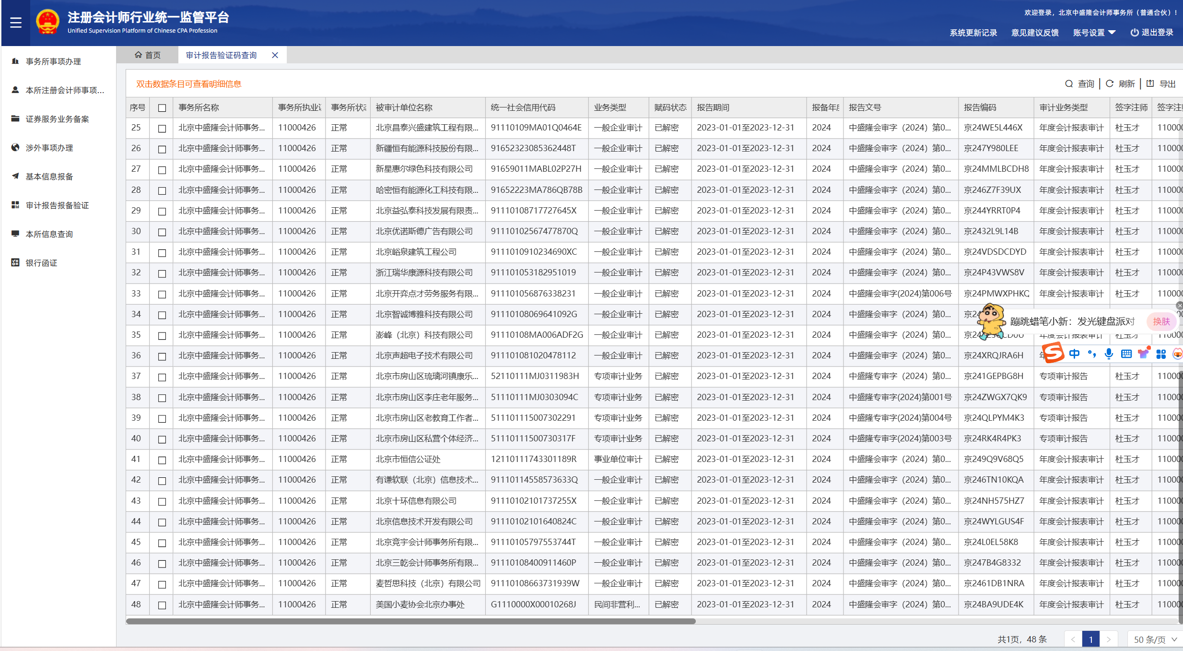Check the checkbox for row 25
This screenshot has width=1183, height=651.
(x=162, y=129)
